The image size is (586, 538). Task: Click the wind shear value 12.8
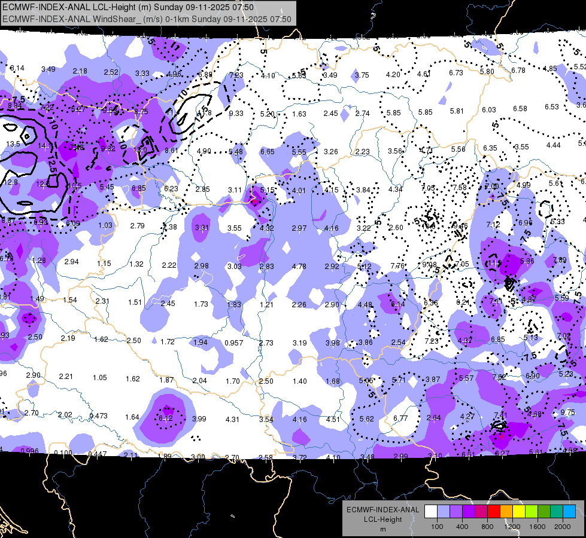10,182
